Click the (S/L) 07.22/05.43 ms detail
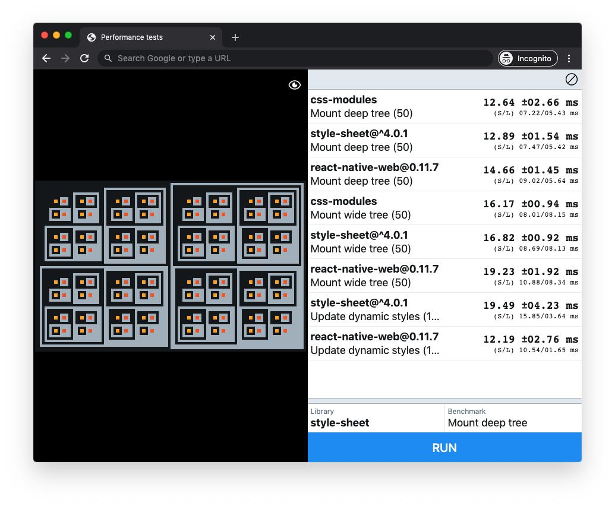The width and height of the screenshot is (615, 506). 536,113
